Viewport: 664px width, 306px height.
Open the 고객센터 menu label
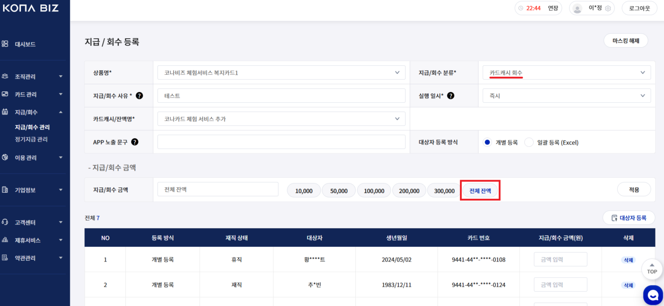[x=25, y=222]
